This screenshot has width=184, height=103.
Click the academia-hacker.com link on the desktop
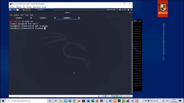164,42
